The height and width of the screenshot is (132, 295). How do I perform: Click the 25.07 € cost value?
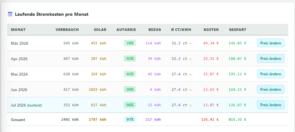[211, 74]
